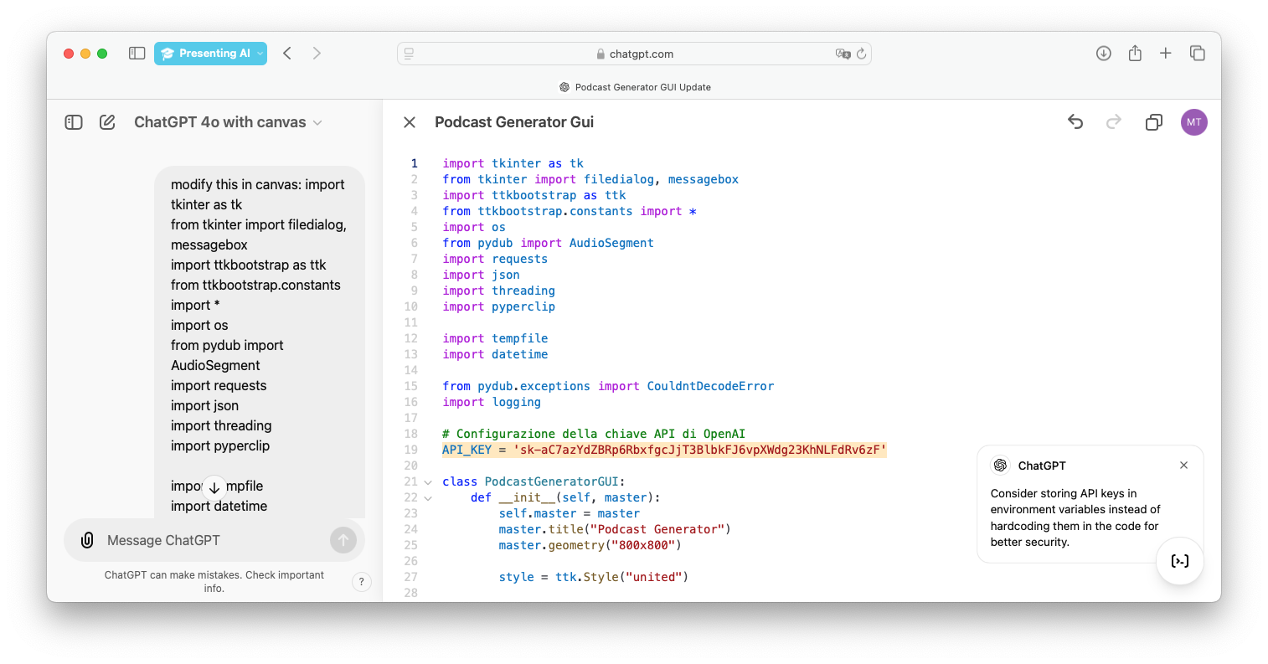Go back to the previous page

point(287,54)
